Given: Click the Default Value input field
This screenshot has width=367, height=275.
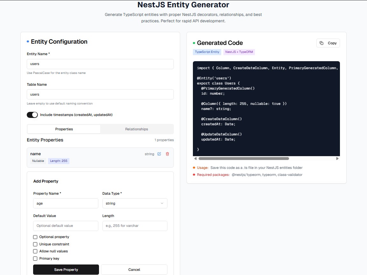Looking at the screenshot, I should tap(66, 226).
